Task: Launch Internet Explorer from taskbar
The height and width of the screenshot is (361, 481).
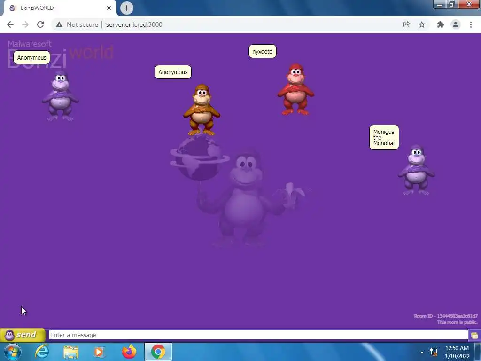Action: click(x=42, y=352)
